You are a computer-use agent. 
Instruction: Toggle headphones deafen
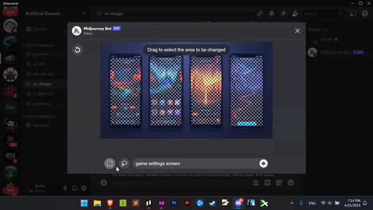[75, 188]
